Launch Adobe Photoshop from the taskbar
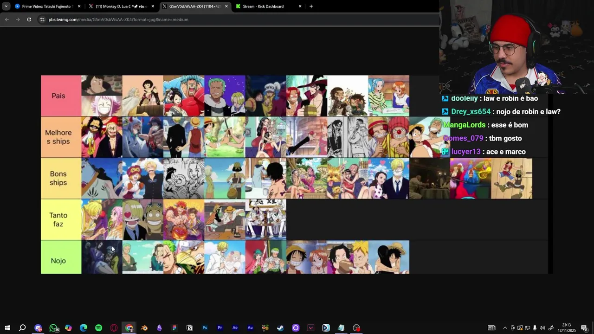 pos(205,328)
